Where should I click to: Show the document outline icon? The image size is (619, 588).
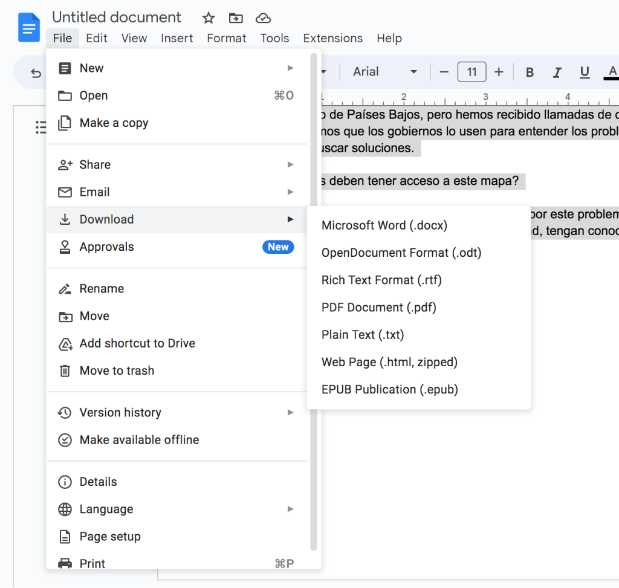point(41,127)
